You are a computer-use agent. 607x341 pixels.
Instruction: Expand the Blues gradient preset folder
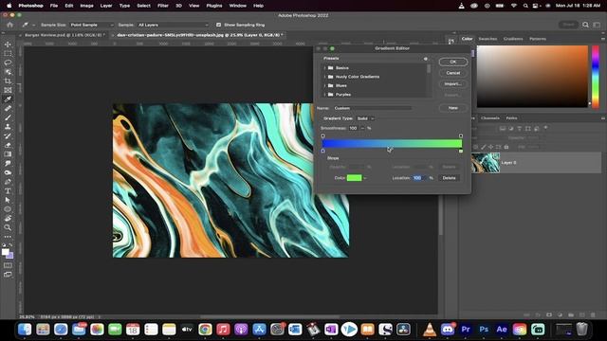point(324,85)
